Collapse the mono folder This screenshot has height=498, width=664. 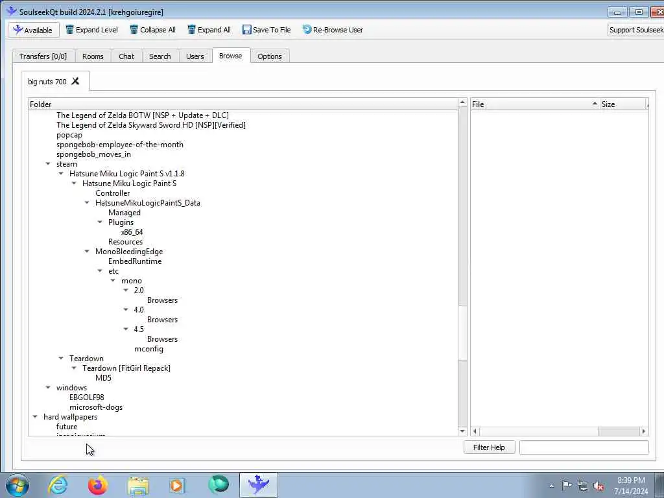(113, 281)
